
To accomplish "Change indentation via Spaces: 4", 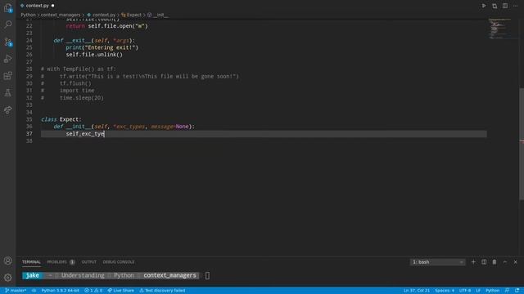I will tap(445, 291).
